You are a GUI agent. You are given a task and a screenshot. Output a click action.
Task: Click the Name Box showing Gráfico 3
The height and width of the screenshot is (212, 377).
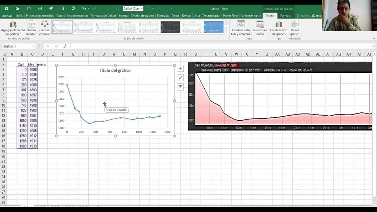[x=16, y=46]
